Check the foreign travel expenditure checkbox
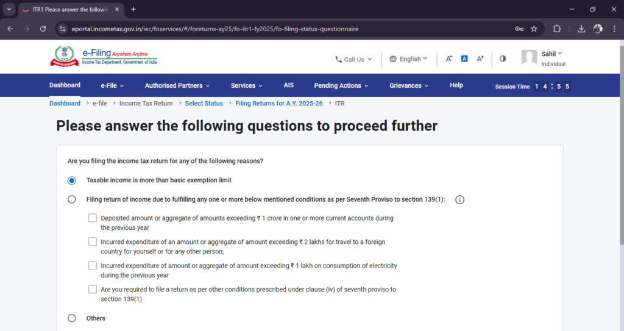 93,242
